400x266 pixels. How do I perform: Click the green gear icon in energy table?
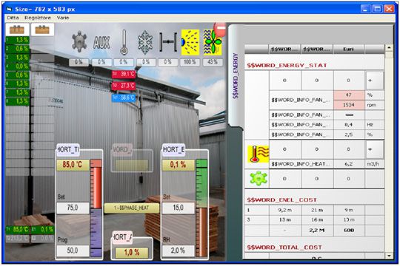click(x=259, y=178)
